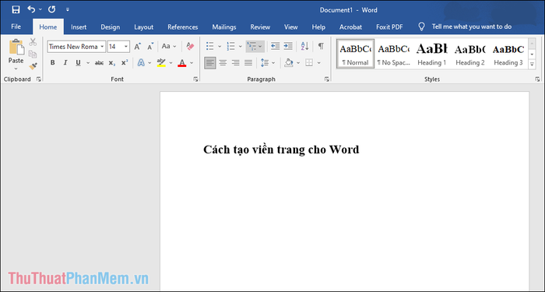Toggle Bold formatting
The image size is (545, 292).
52,63
